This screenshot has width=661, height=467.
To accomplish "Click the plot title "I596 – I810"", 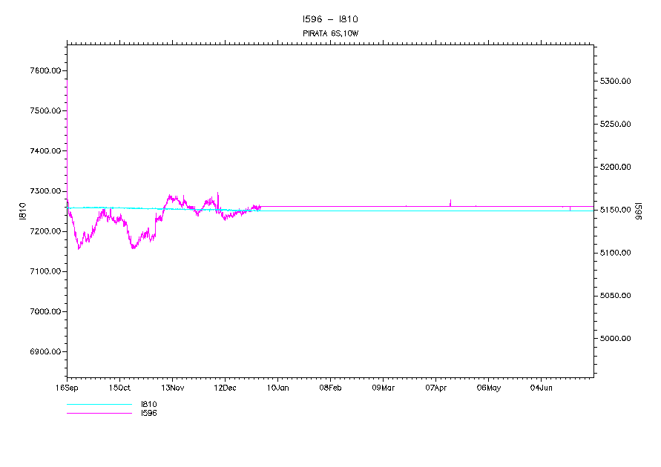I will [x=330, y=19].
